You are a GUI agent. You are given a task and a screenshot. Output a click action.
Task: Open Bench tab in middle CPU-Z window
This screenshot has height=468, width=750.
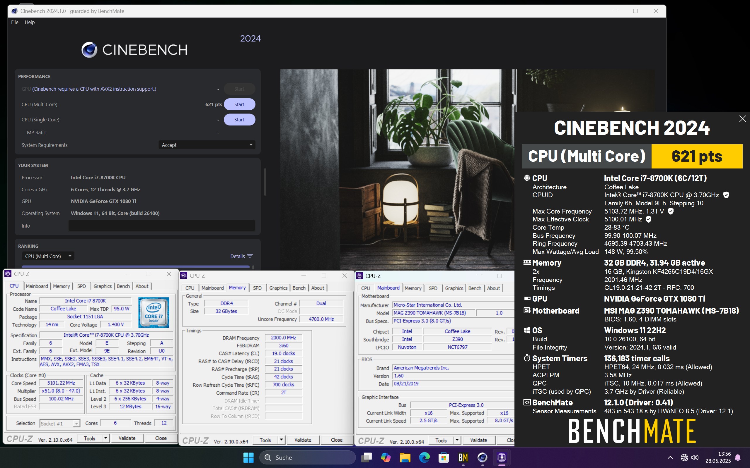[x=299, y=288]
